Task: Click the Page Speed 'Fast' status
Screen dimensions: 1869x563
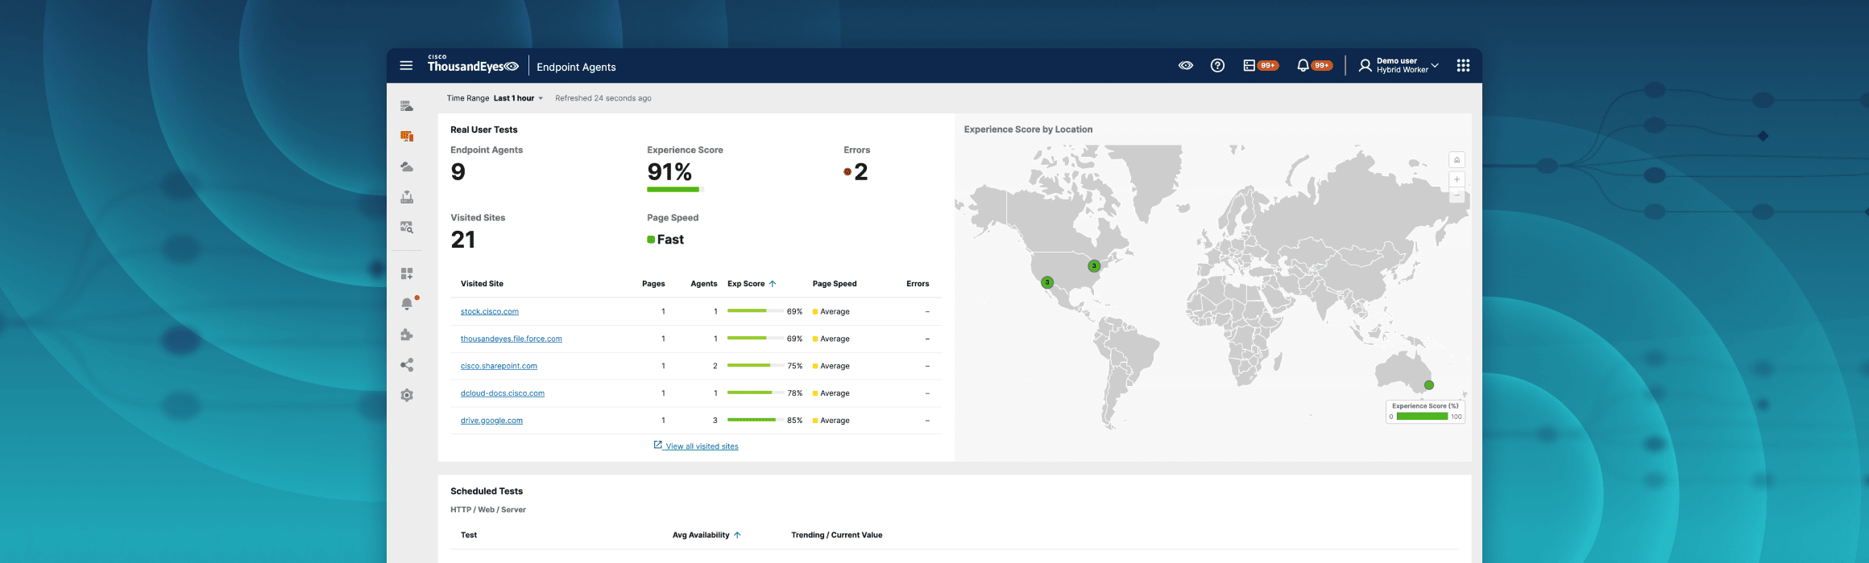Action: coord(665,240)
